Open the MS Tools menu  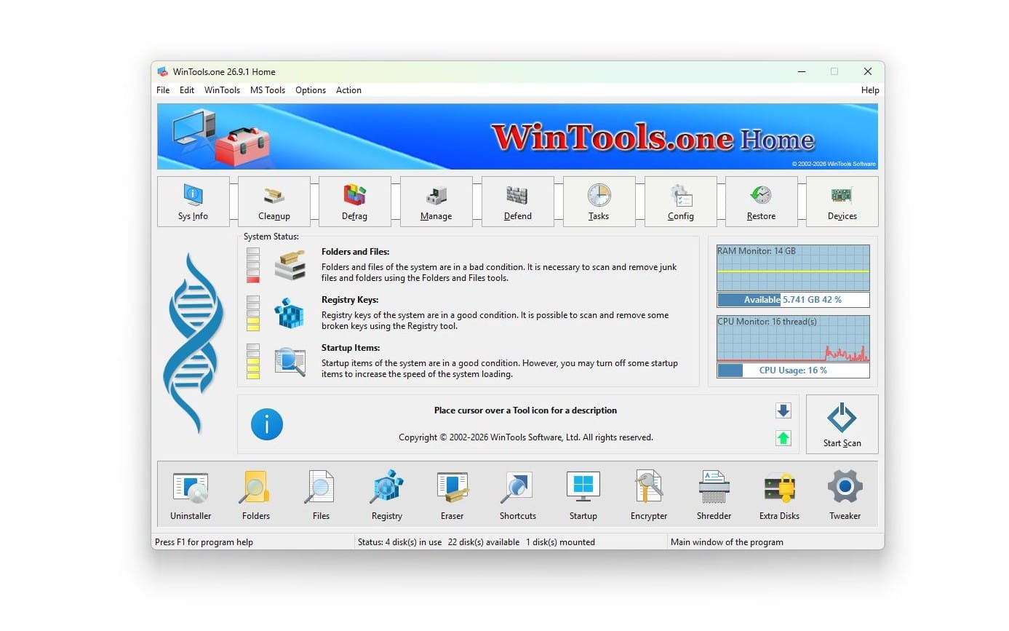point(268,90)
